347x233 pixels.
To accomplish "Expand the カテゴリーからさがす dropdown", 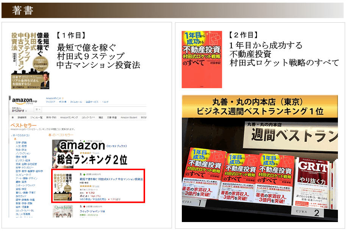I will pyautogui.click(x=19, y=109).
